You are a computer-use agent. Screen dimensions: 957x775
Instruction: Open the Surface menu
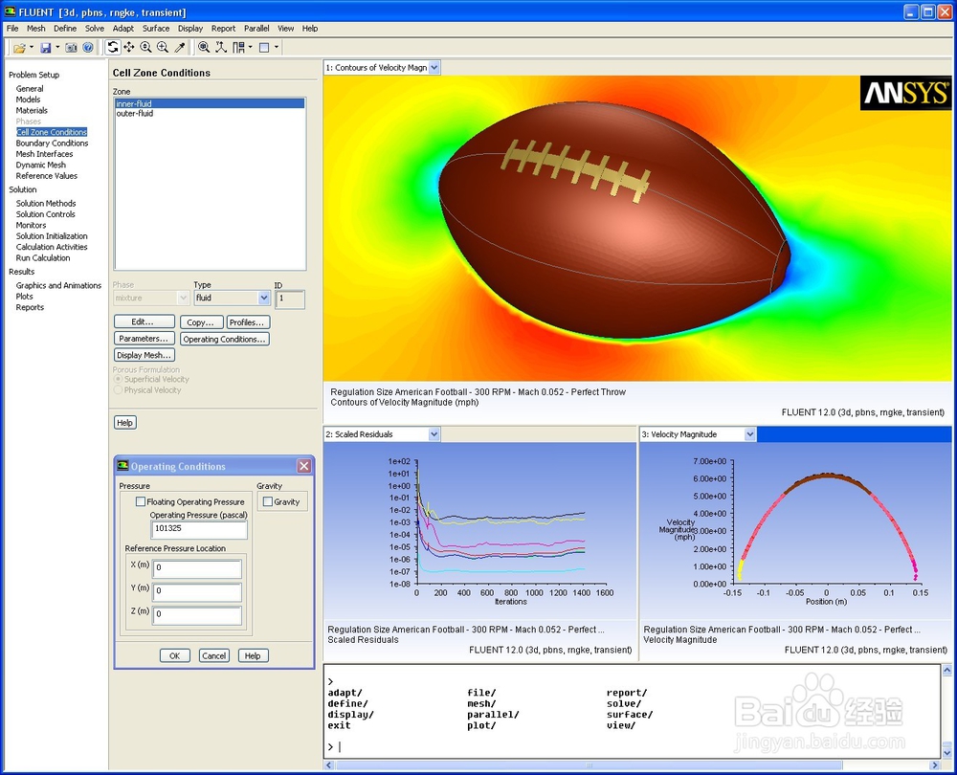pyautogui.click(x=156, y=28)
